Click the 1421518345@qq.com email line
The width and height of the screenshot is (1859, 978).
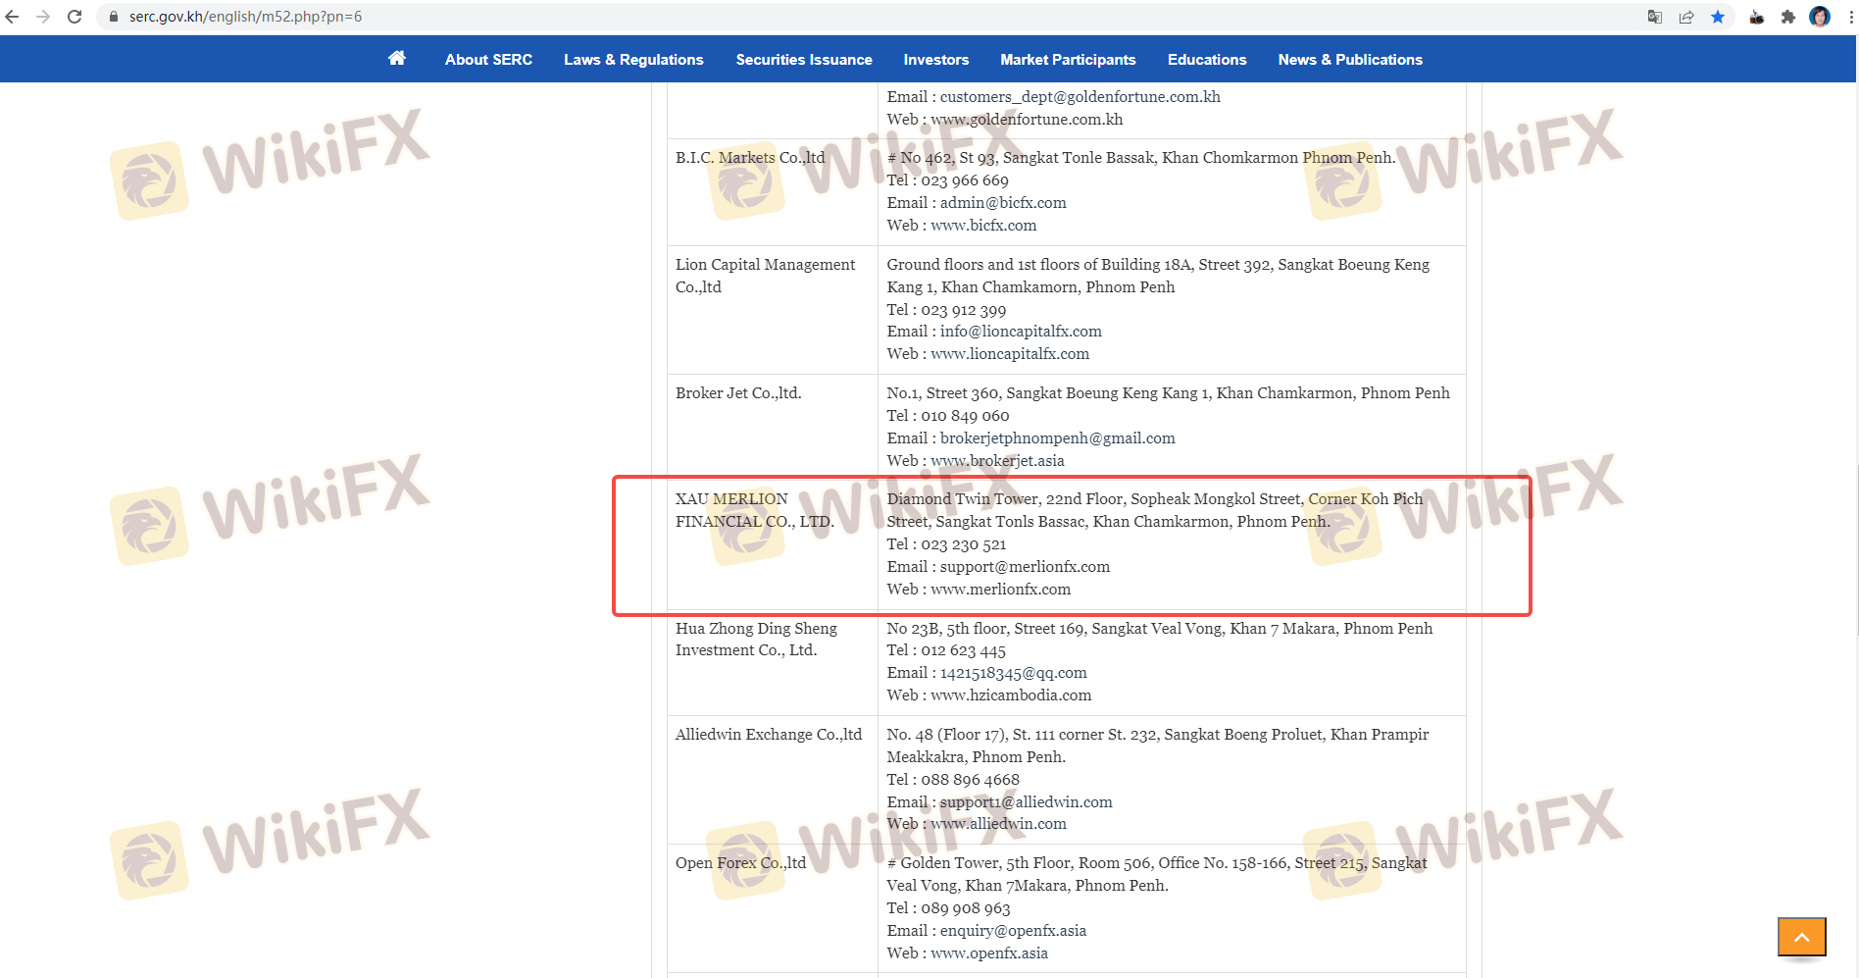[987, 673]
